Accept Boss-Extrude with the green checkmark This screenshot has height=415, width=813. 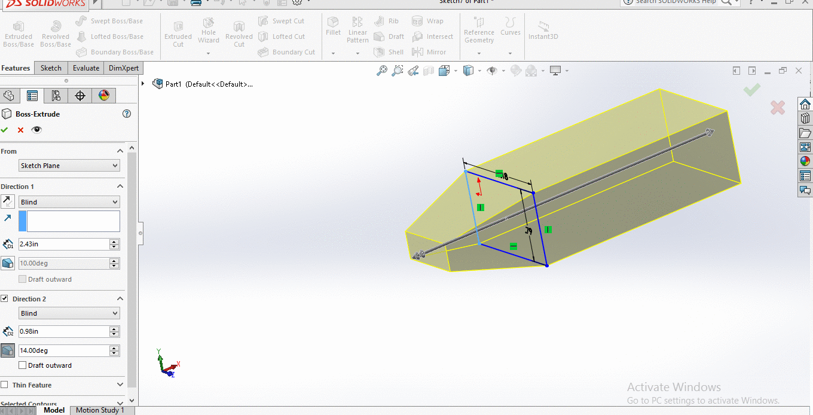point(5,130)
